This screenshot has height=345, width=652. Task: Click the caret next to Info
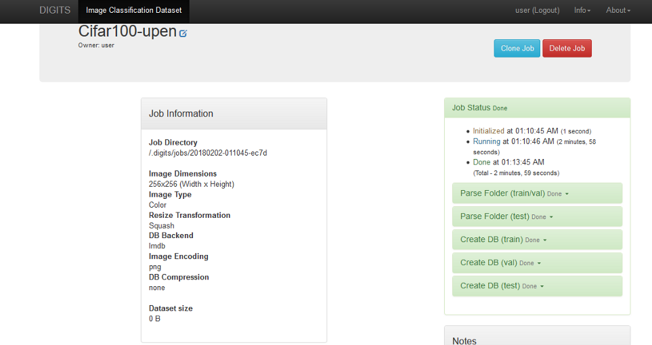589,11
